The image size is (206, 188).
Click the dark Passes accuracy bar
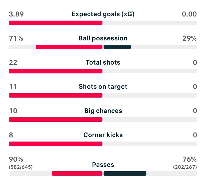tap(125, 173)
